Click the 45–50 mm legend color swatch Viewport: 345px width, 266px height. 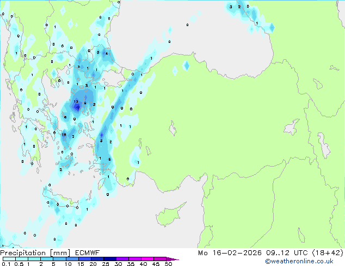160,259
